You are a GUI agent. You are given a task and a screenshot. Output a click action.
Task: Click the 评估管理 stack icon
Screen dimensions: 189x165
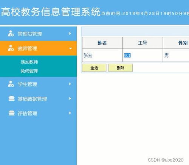(x=11, y=113)
